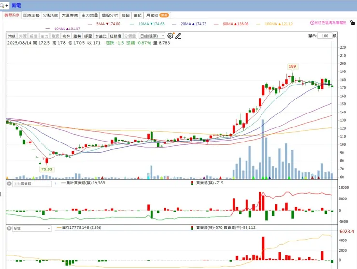357x269 pixels.
Task: Click the 漲幅 -0.87% value
Action: point(138,43)
